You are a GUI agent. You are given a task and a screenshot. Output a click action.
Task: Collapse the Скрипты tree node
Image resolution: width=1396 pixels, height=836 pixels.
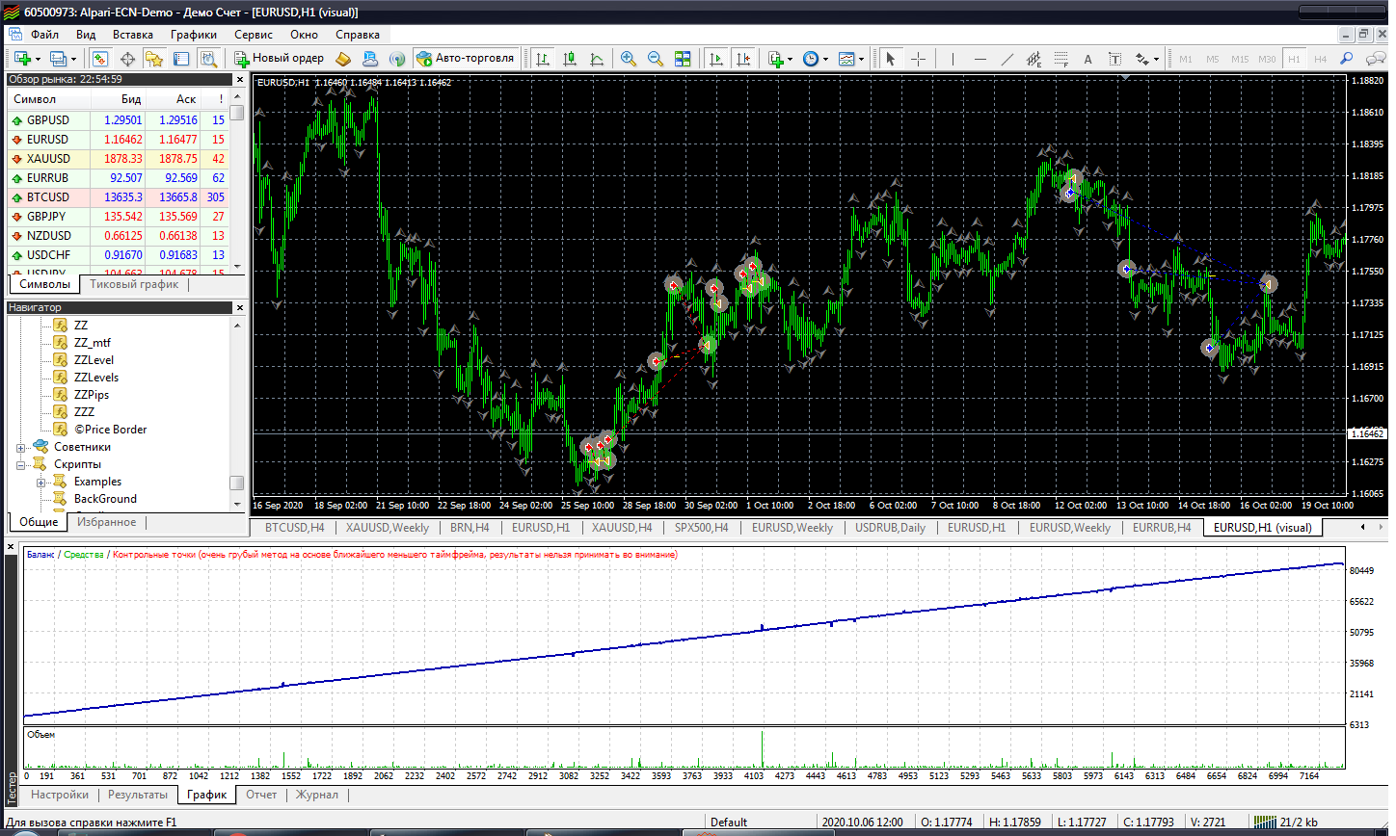coord(21,465)
